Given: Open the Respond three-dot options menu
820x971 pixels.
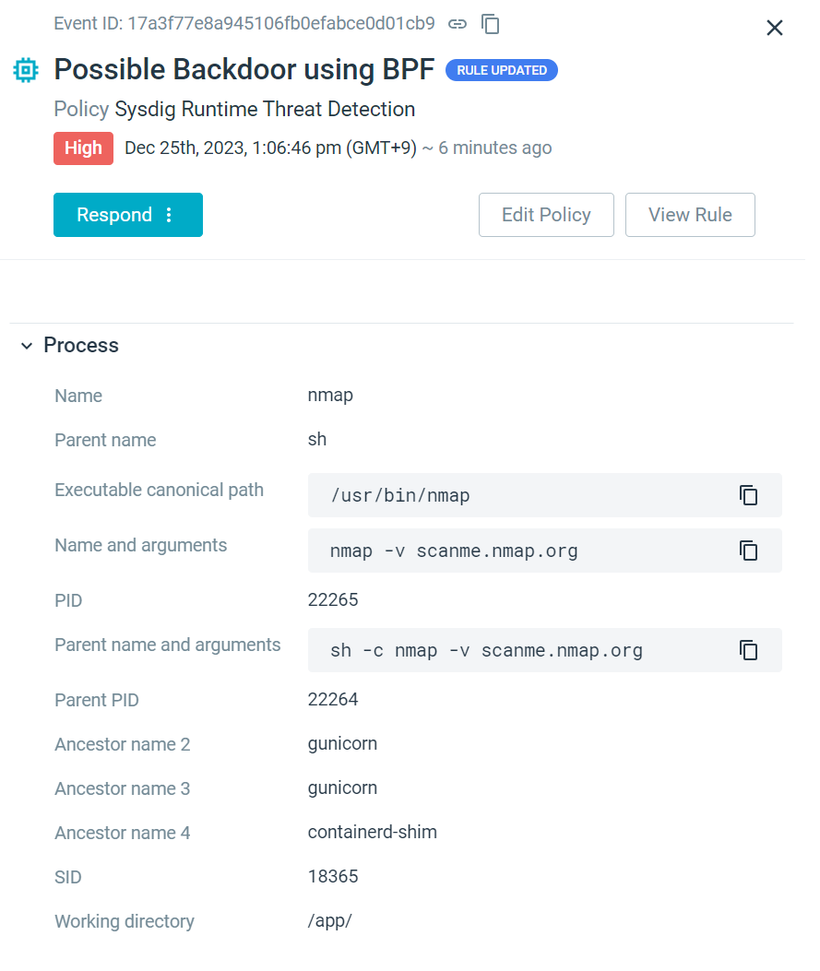Looking at the screenshot, I should click(169, 215).
